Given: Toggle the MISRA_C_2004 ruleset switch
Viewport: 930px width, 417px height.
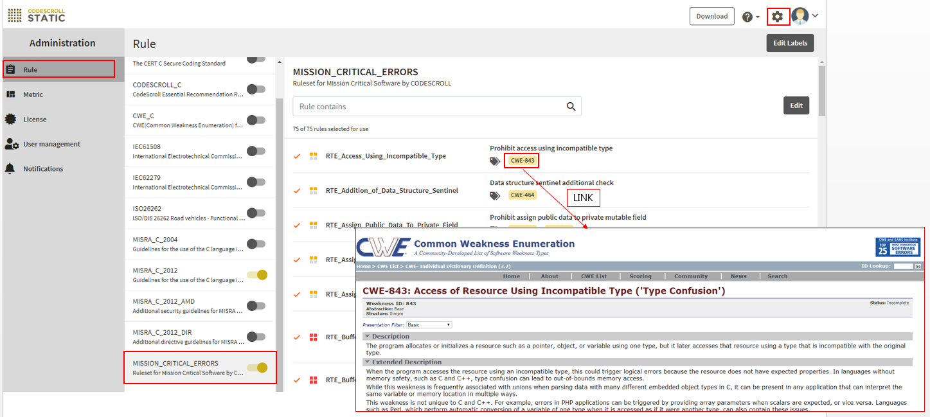Looking at the screenshot, I should pos(256,244).
